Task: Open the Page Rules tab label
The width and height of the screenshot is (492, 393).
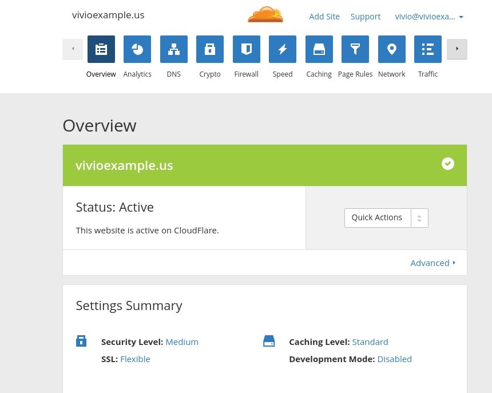Action: (x=355, y=74)
